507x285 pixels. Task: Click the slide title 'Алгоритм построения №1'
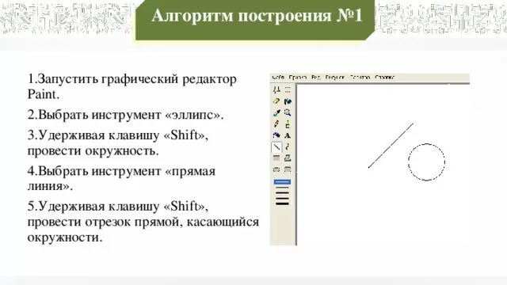click(x=257, y=16)
